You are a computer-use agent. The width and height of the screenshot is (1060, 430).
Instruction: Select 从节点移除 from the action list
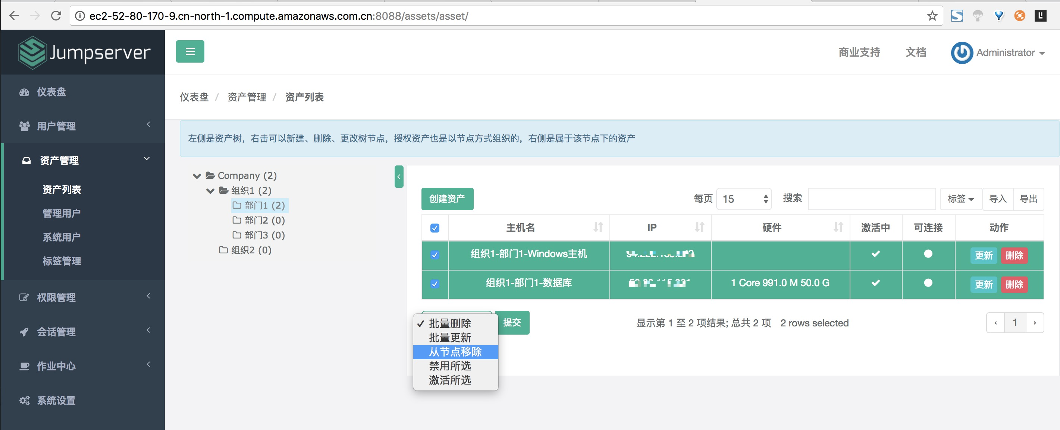coord(455,352)
